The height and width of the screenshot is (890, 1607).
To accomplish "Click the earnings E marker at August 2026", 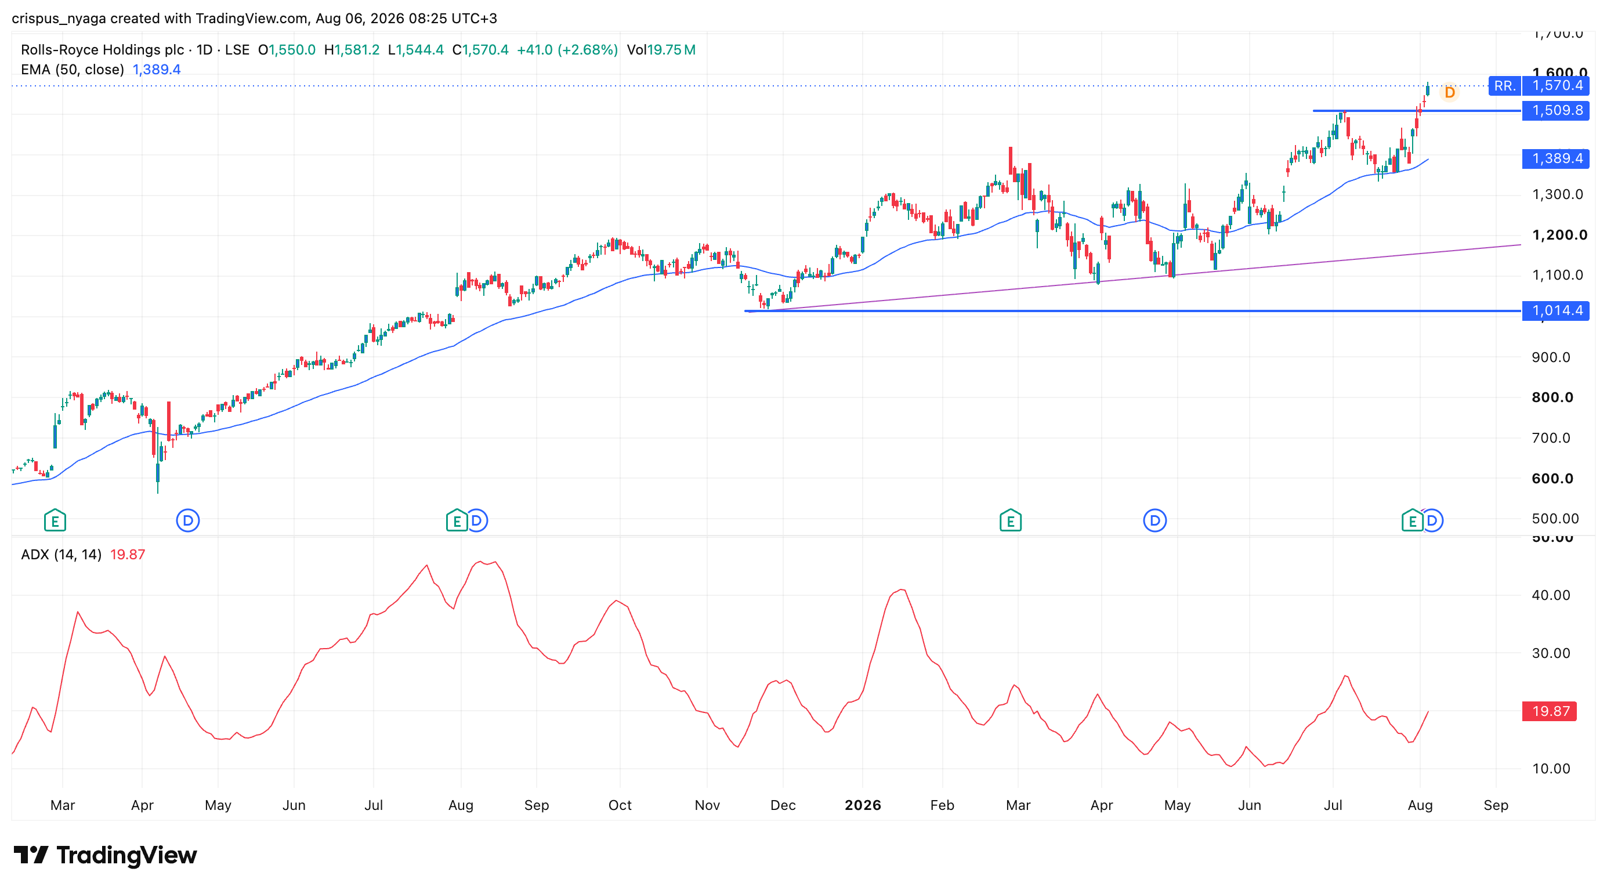I will pyautogui.click(x=1411, y=520).
